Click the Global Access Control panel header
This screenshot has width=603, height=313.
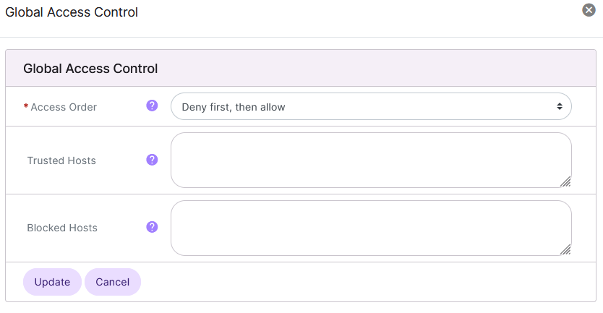(90, 69)
